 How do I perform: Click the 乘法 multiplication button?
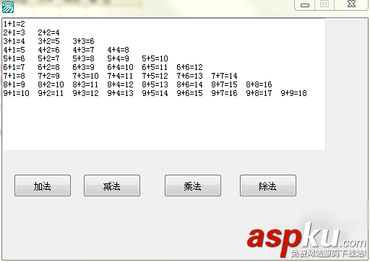click(x=193, y=185)
